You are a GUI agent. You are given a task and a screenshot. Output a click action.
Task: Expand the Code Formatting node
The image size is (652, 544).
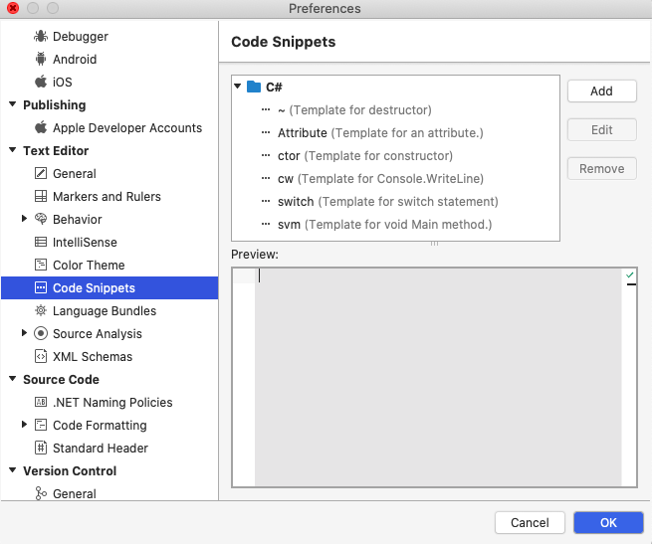click(25, 426)
